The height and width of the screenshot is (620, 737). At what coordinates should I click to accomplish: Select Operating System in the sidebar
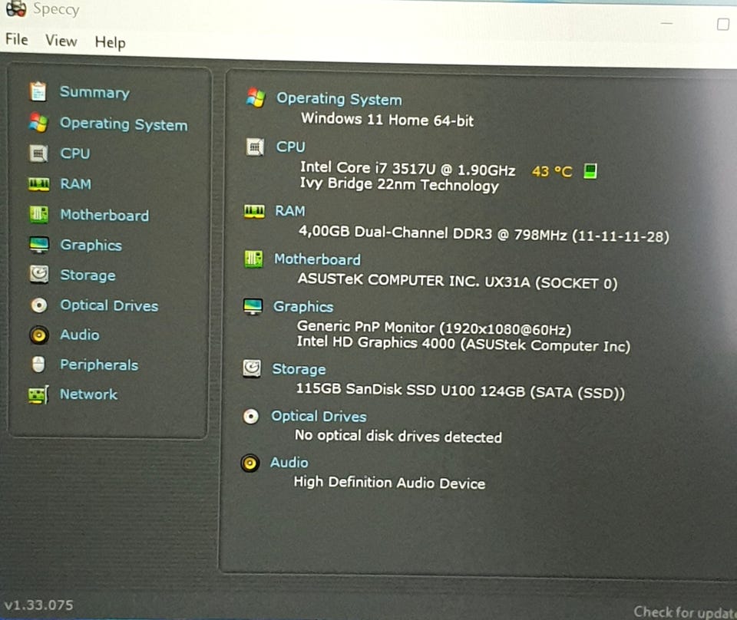(x=124, y=124)
